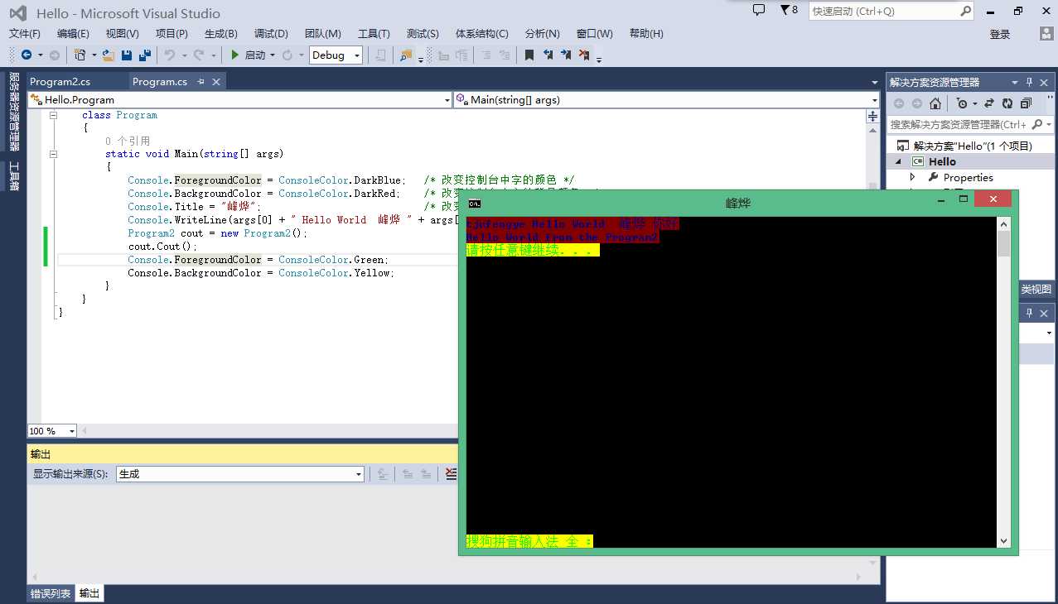Click the pending changes filter clock icon
Screen dimensions: 1058x604
961,103
